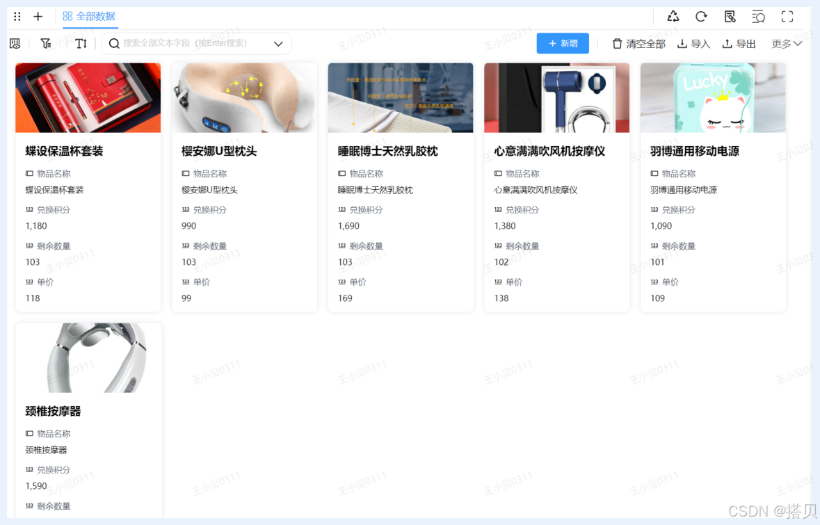Enter fullscreen mode with the expand icon
820x525 pixels.
(787, 17)
